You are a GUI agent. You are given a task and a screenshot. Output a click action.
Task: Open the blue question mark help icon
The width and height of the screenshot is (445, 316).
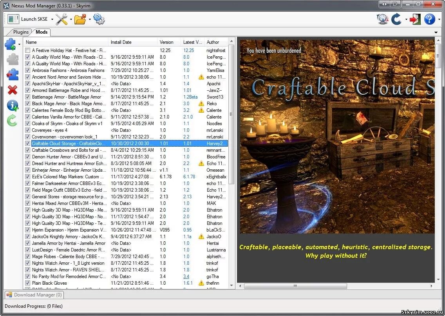430,19
